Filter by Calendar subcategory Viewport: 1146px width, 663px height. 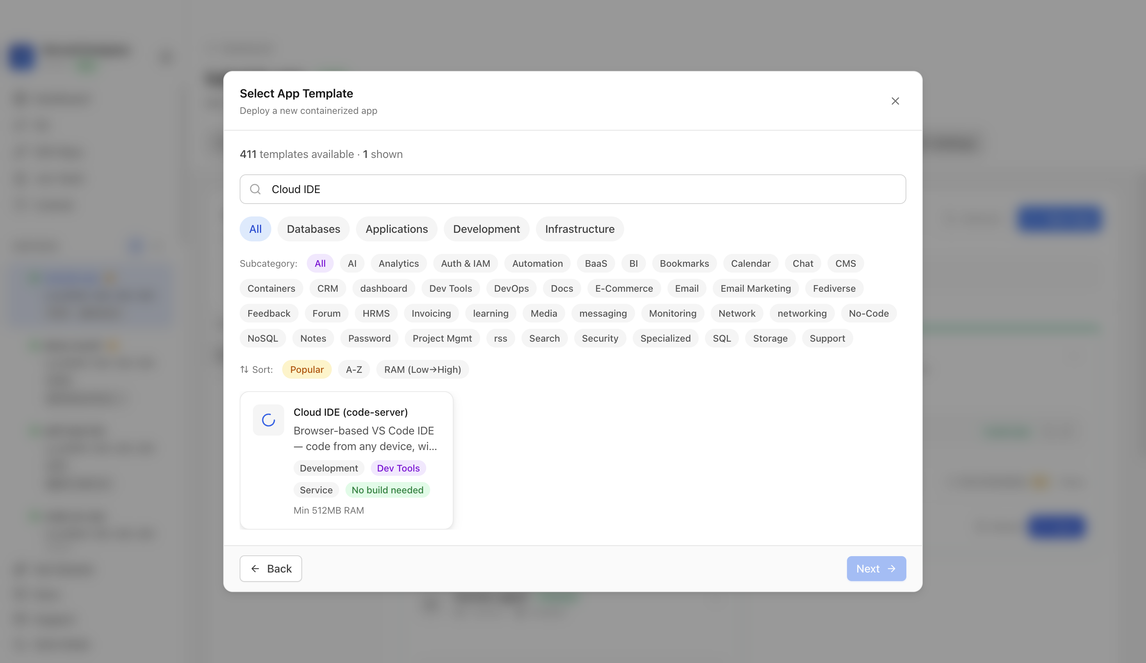pyautogui.click(x=751, y=264)
